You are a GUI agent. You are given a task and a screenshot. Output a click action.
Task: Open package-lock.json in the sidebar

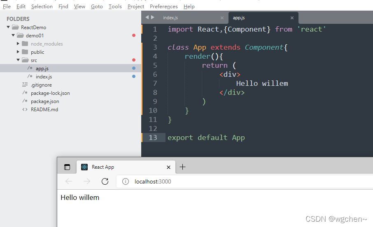[x=70, y=93]
